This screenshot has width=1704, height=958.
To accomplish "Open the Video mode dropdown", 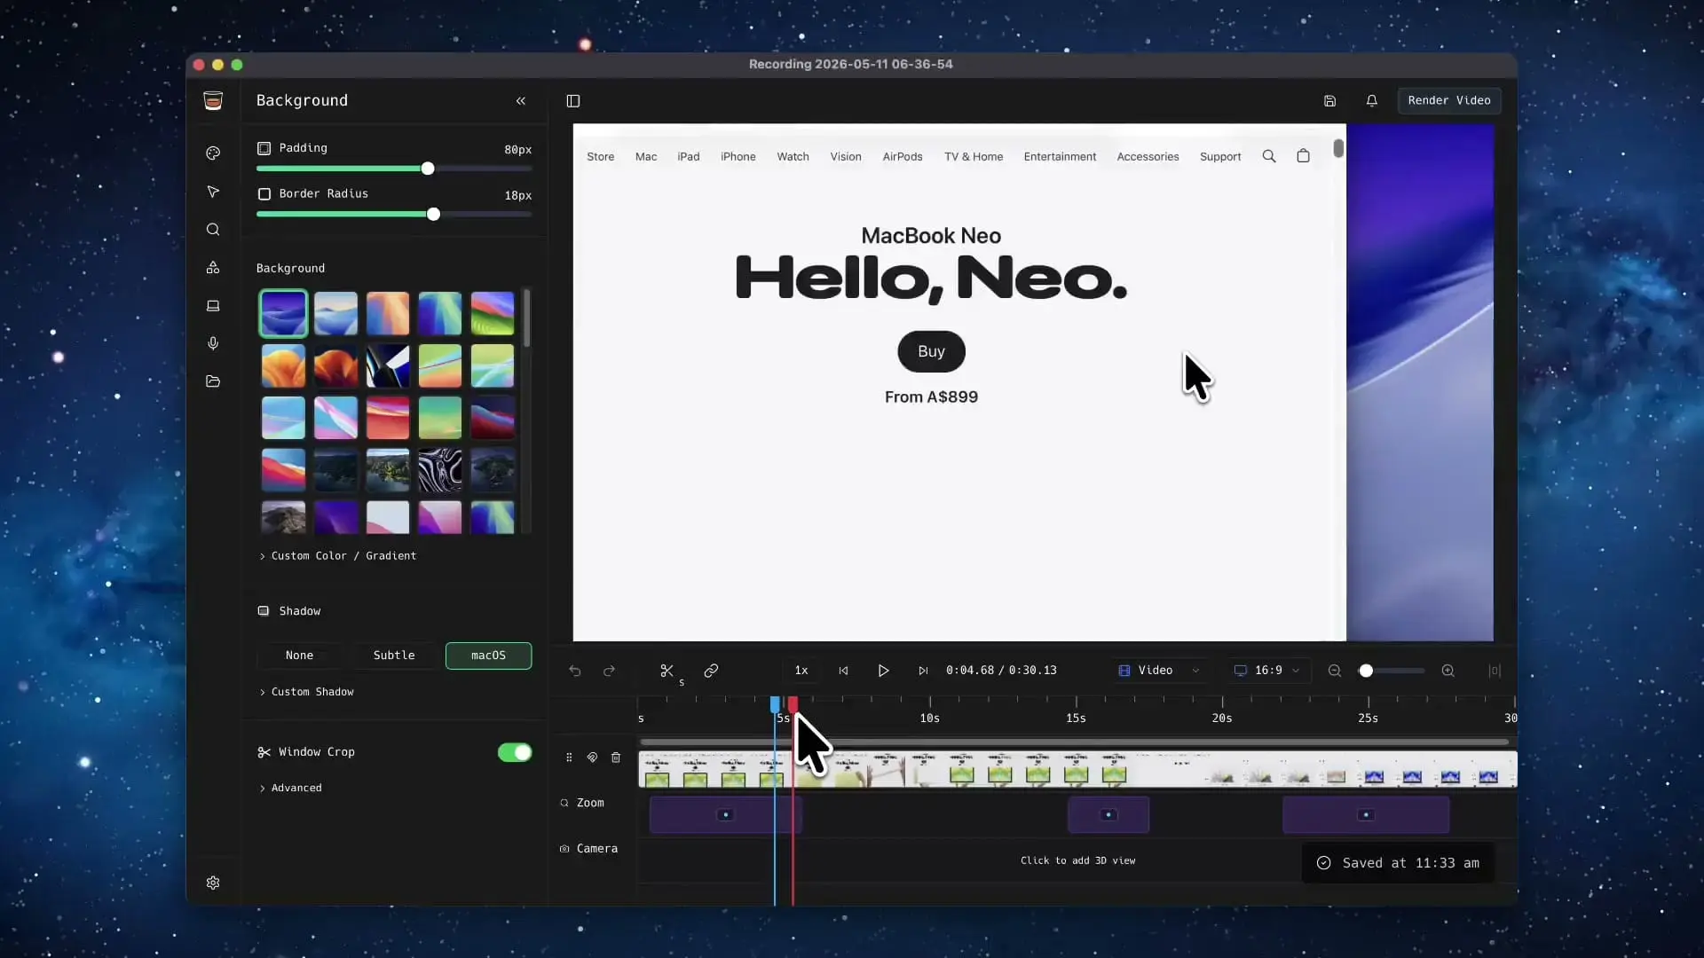I will click(x=1159, y=671).
